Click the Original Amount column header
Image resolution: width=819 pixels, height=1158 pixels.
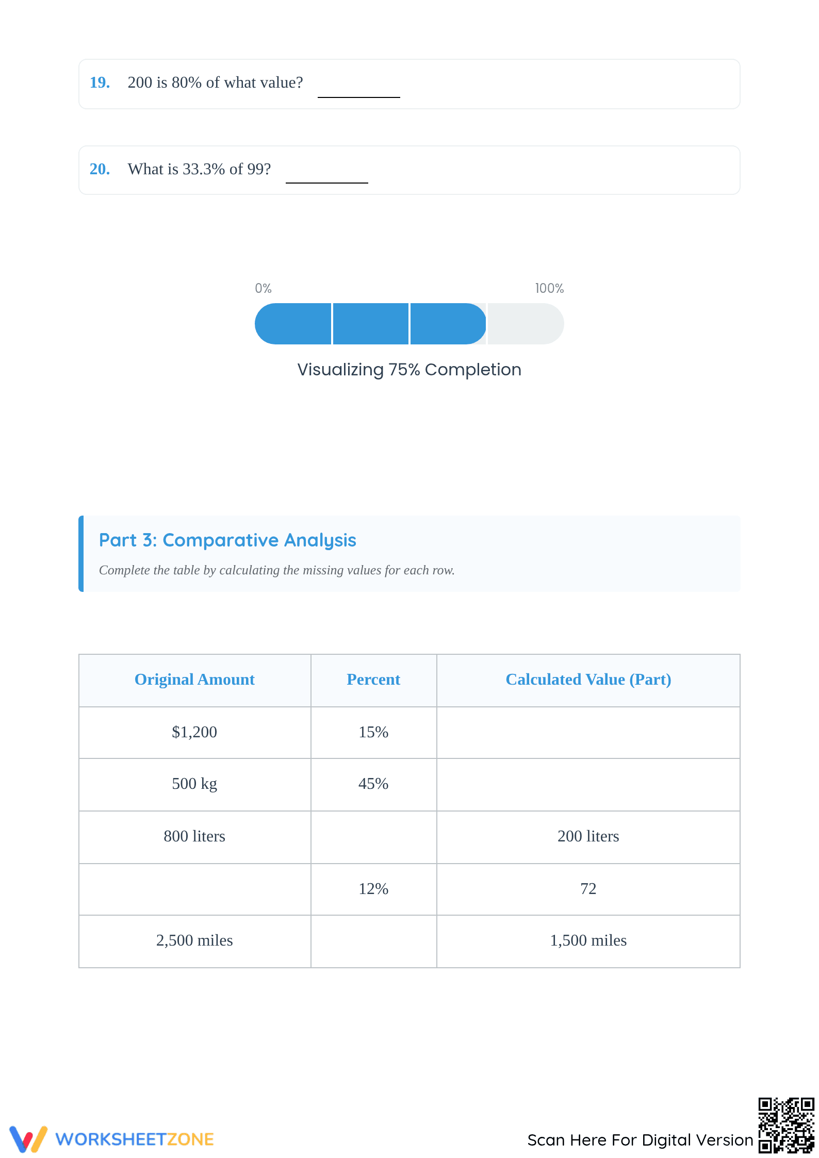click(x=195, y=680)
